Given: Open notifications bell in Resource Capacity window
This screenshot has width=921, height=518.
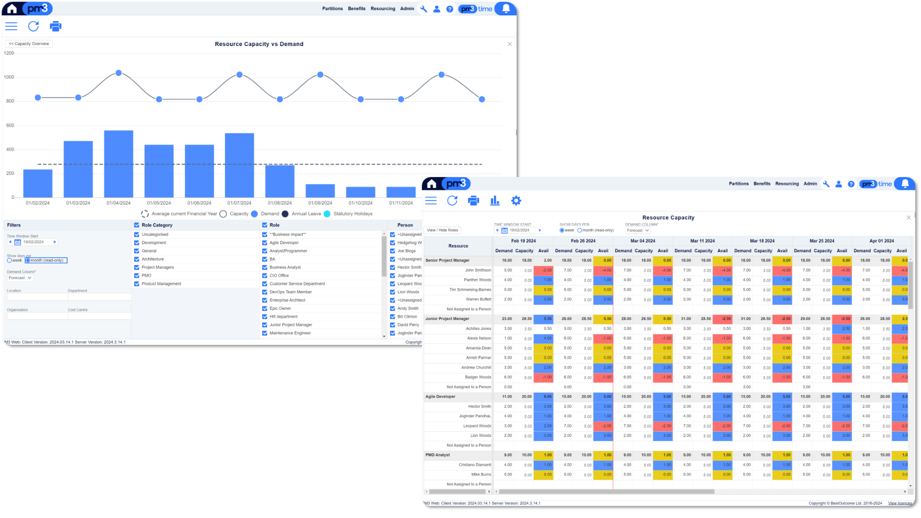Looking at the screenshot, I should (905, 183).
